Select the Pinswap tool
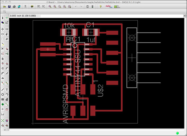Image resolution: width=187 pixels, height=136 pixels. (x=3, y=54)
